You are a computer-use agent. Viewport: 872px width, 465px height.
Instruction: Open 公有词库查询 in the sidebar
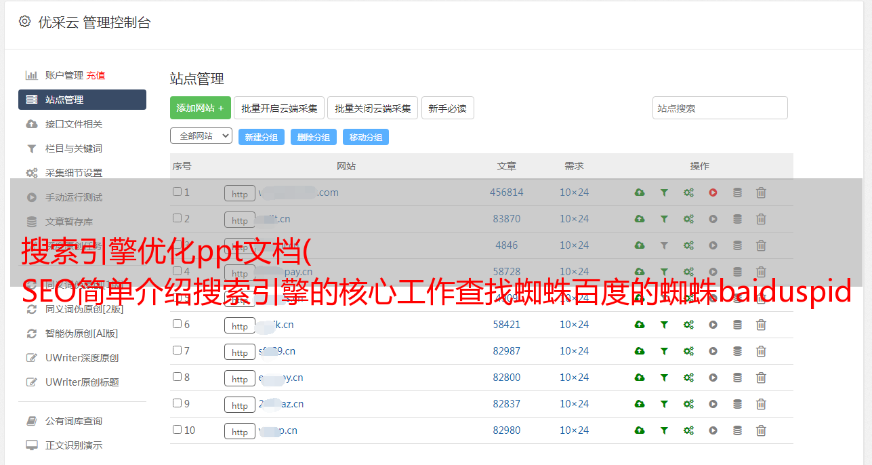coord(74,421)
